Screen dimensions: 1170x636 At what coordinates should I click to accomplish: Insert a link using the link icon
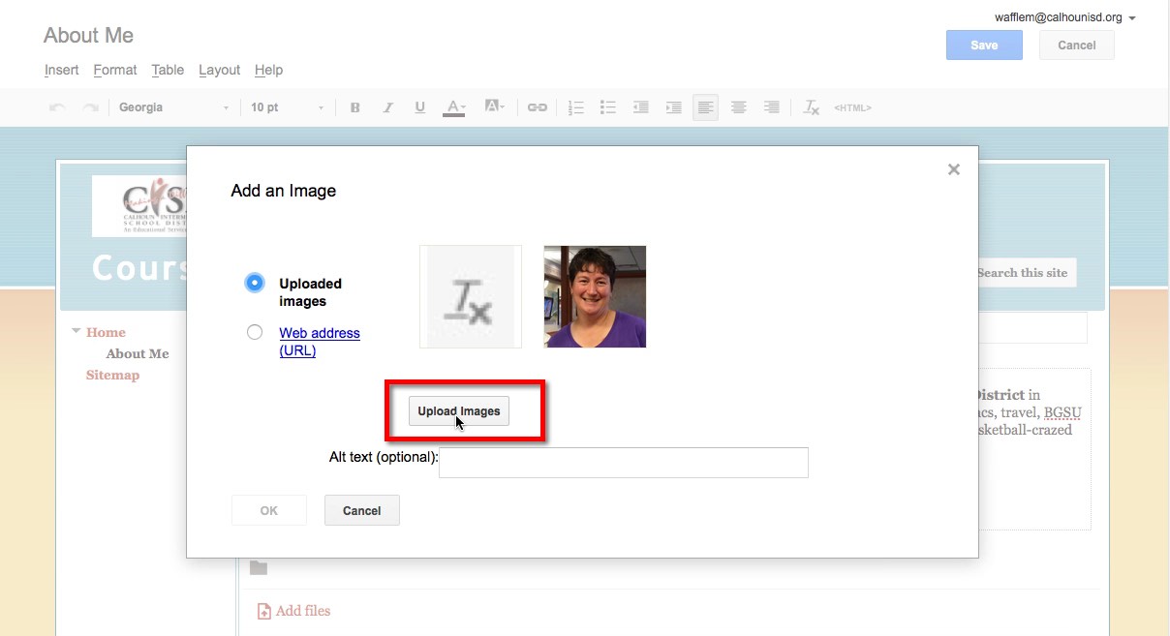pos(538,107)
